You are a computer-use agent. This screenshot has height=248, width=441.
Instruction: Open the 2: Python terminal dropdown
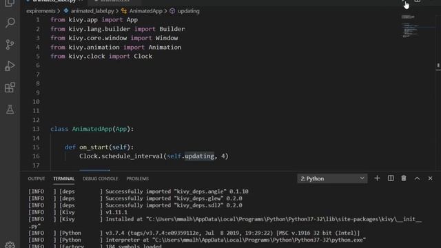(332, 178)
